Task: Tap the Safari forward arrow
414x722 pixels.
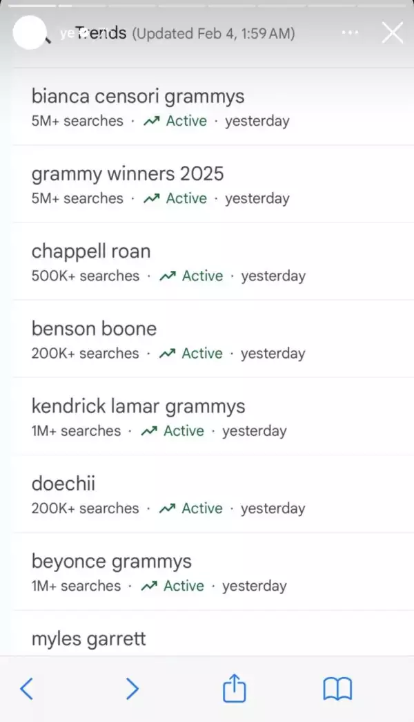Action: pyautogui.click(x=132, y=689)
